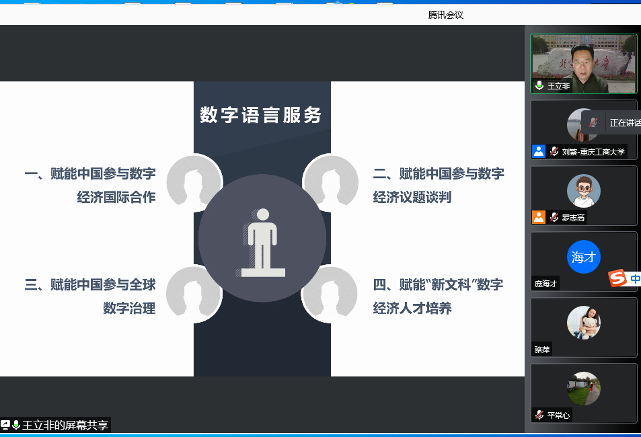Image resolution: width=641 pixels, height=437 pixels.
Task: Select the 海才 blue avatar tile
Action: [583, 257]
